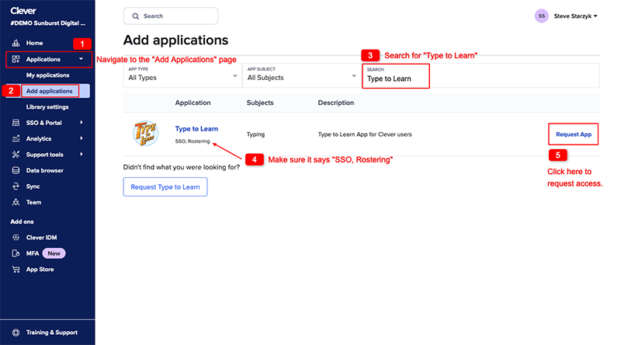Viewport: 621px width, 345px height.
Task: Click the Subjects column header
Action: tap(260, 103)
